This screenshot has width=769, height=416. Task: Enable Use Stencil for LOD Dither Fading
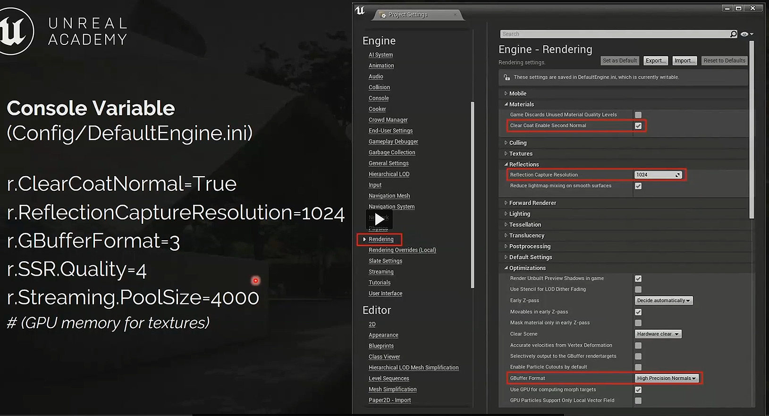click(638, 289)
